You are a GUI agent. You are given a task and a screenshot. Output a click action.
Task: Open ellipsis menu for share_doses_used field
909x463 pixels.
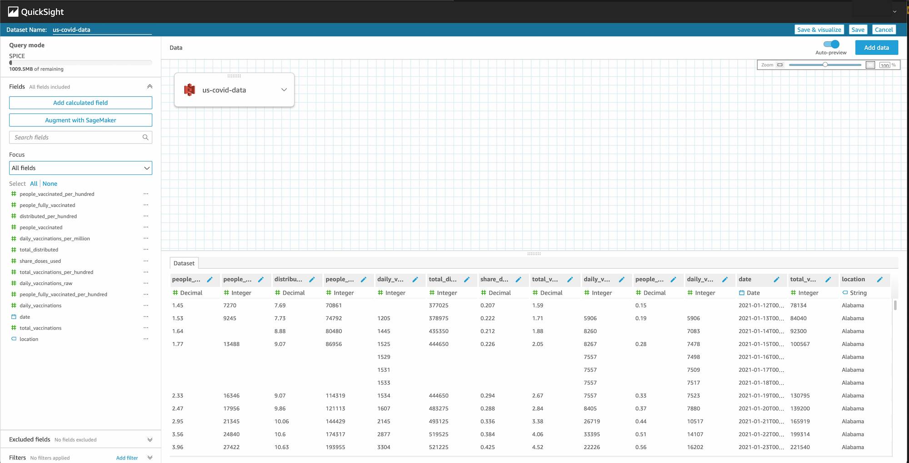pyautogui.click(x=146, y=261)
